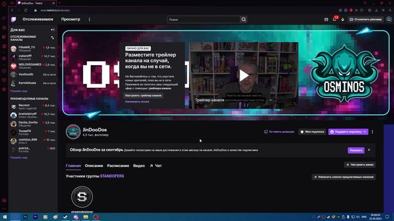
Task: Open the streamdesigner group member avatar
Action: tap(82, 196)
